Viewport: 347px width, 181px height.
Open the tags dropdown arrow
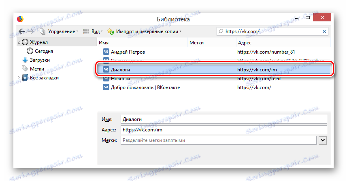pos(323,140)
